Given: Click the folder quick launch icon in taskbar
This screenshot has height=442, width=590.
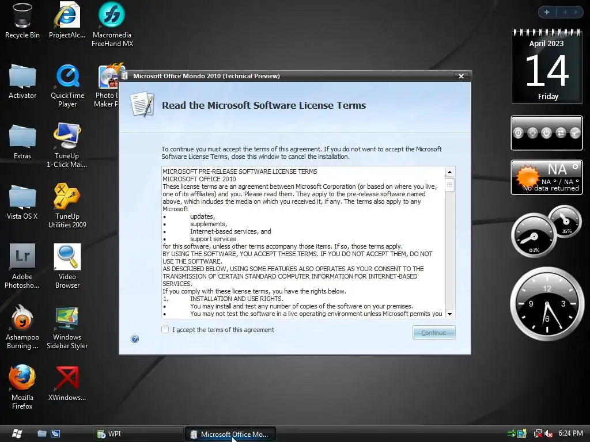Looking at the screenshot, I should [x=41, y=433].
